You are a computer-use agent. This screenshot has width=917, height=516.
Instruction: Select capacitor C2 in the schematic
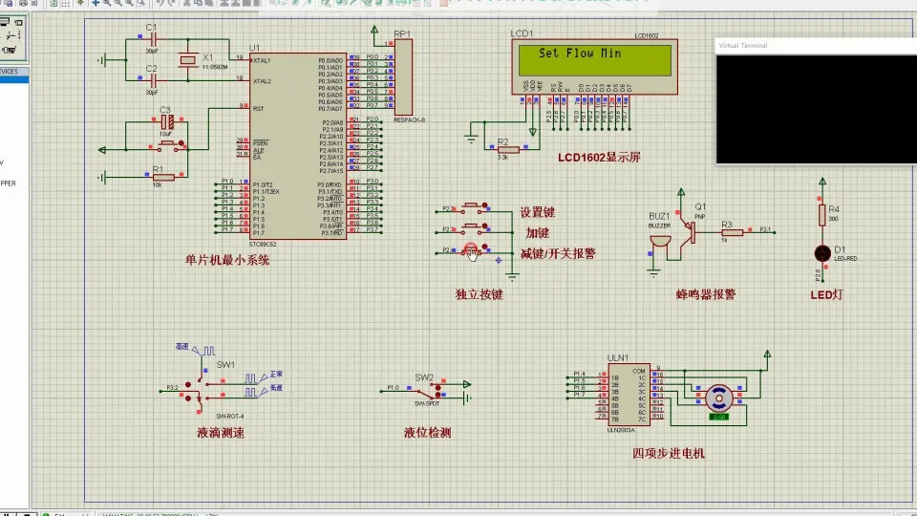pos(153,80)
